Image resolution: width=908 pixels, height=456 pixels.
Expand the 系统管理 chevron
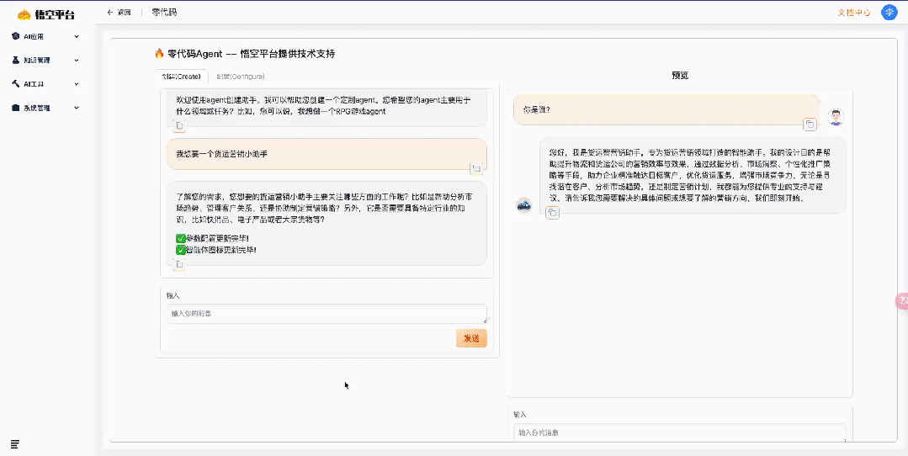(x=77, y=108)
